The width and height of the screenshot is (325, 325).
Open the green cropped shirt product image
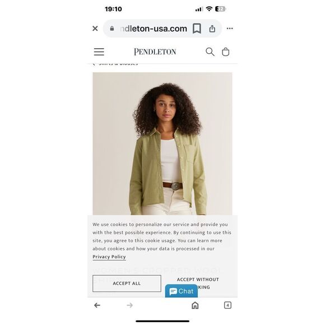(162, 143)
